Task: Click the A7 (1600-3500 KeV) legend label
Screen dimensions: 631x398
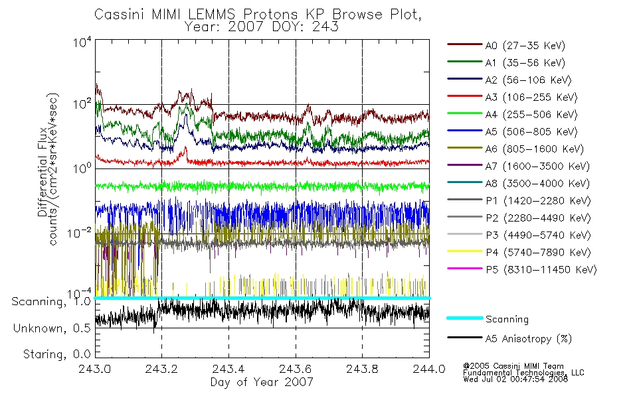Action: click(x=537, y=166)
